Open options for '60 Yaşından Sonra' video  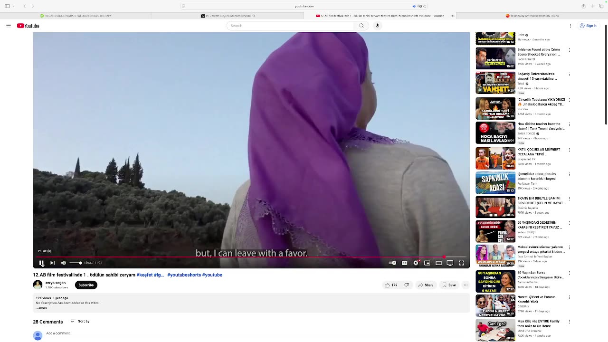pos(569,273)
